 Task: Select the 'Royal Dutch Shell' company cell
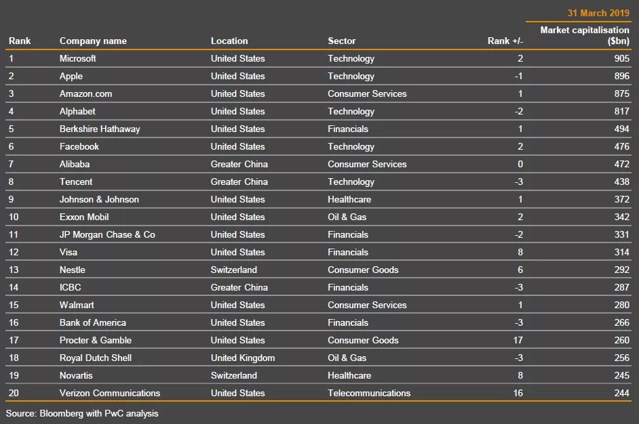point(96,358)
